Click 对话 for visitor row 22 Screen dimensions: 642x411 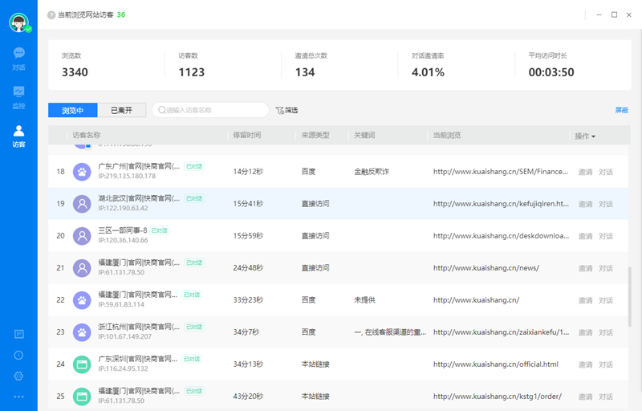[x=605, y=300]
